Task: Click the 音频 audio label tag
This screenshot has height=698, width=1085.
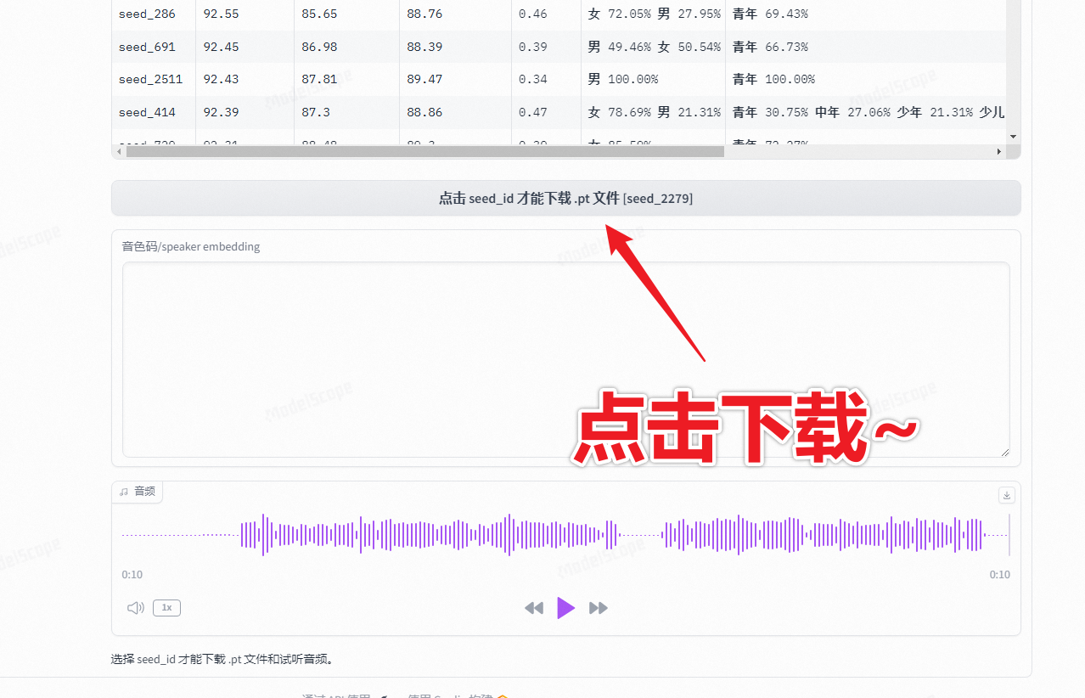Action: [138, 491]
